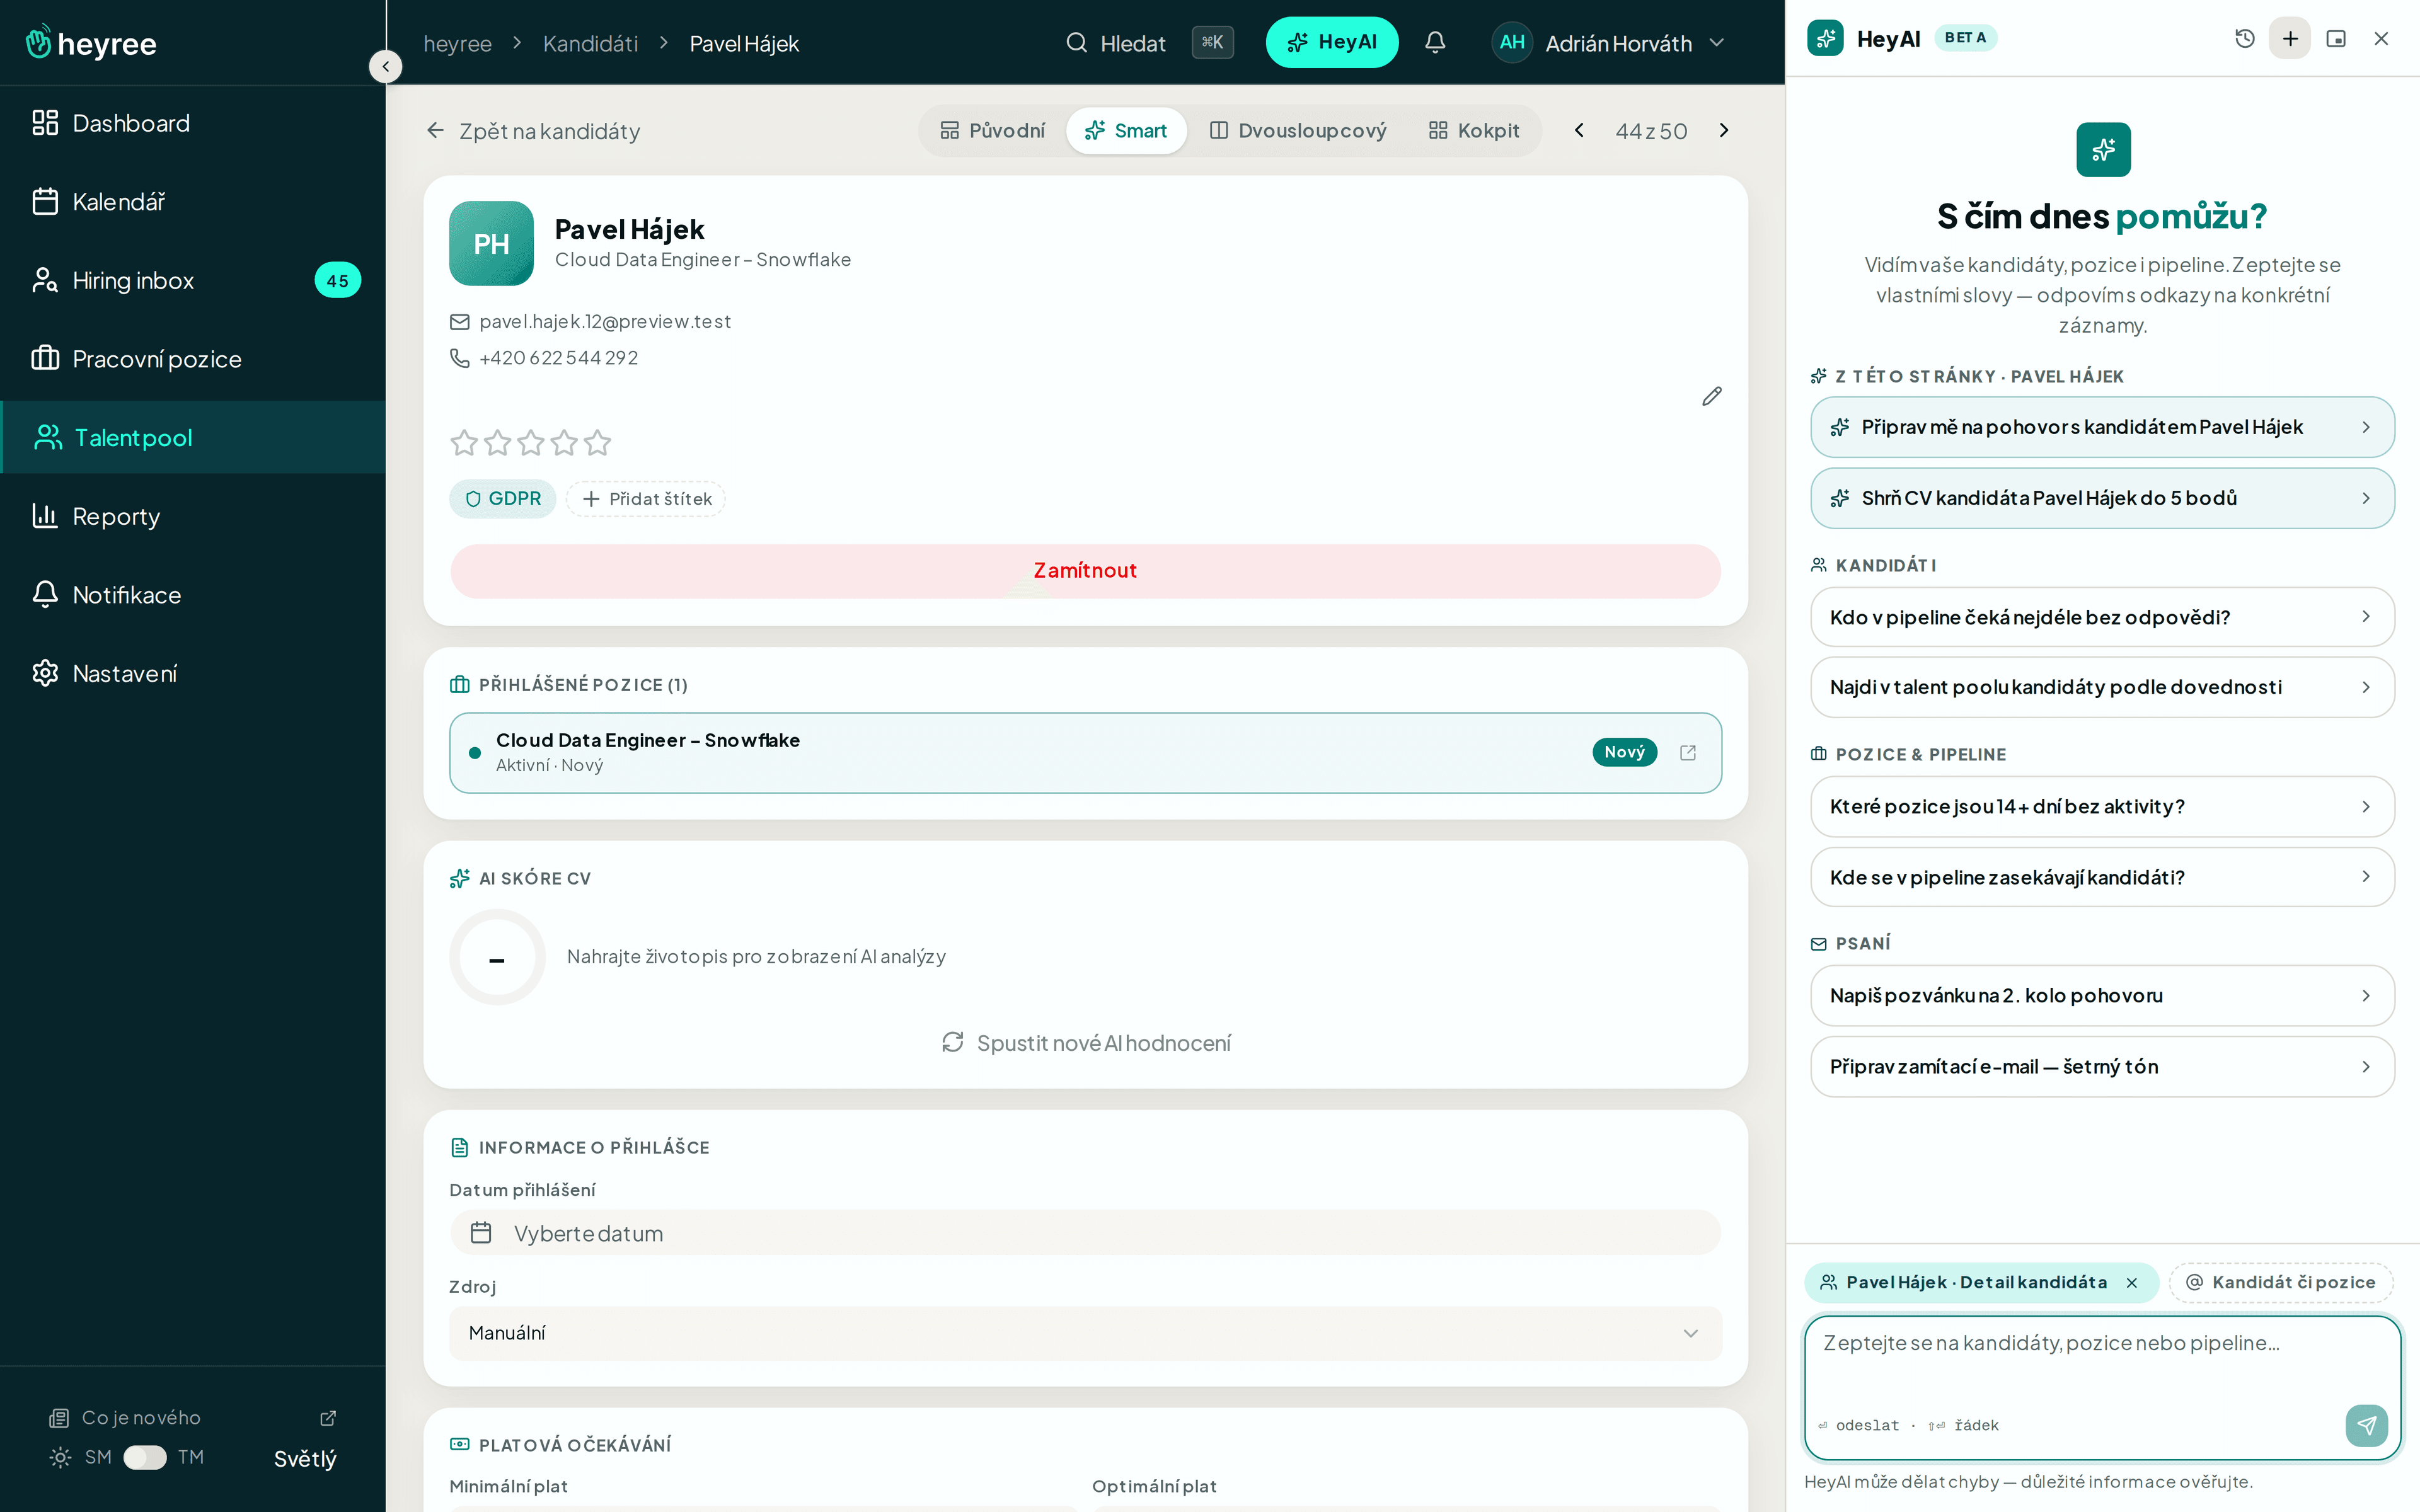
Task: Select prompt Které pozice jsou 14+ dní
Action: (x=2102, y=806)
